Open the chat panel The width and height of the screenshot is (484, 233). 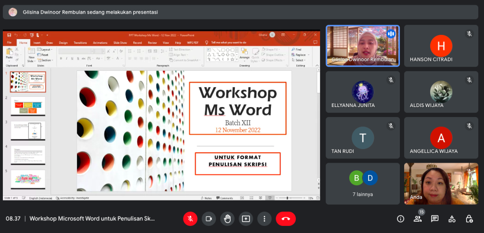435,219
